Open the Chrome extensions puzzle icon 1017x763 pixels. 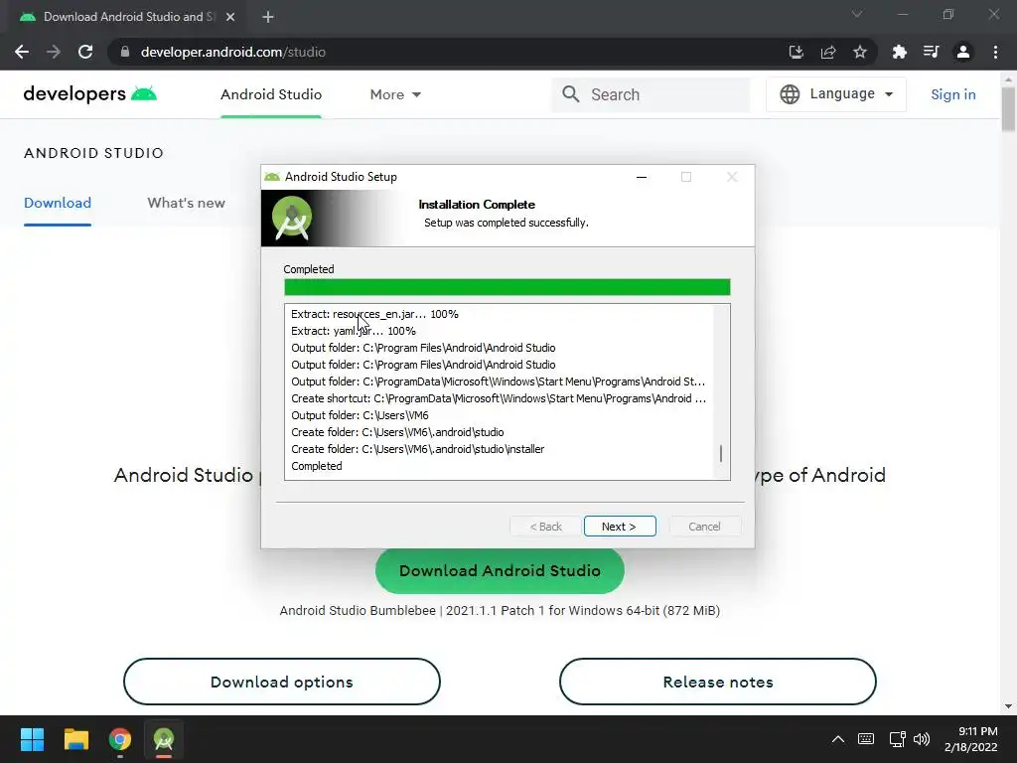(899, 52)
